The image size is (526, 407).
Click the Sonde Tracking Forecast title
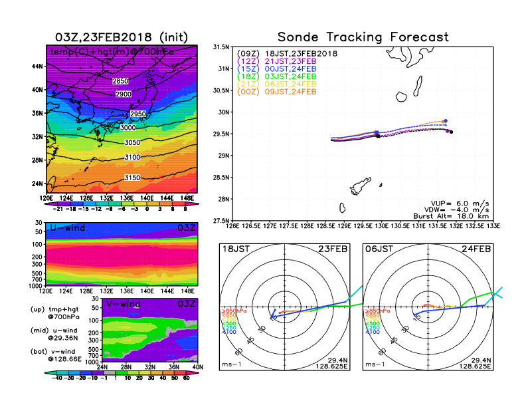click(363, 37)
